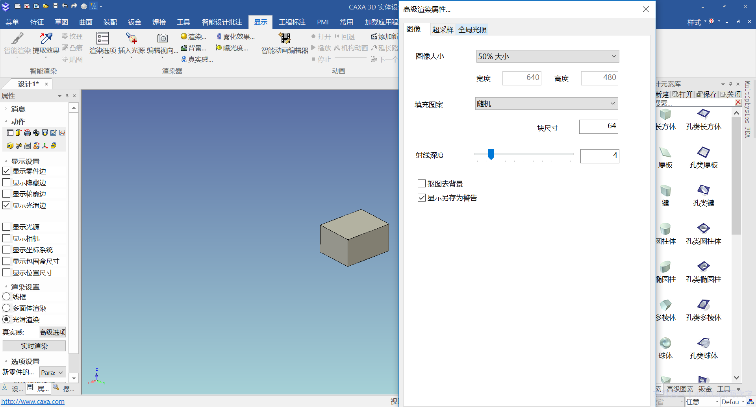Check the 抠图去背景 checkbox

[x=421, y=183]
